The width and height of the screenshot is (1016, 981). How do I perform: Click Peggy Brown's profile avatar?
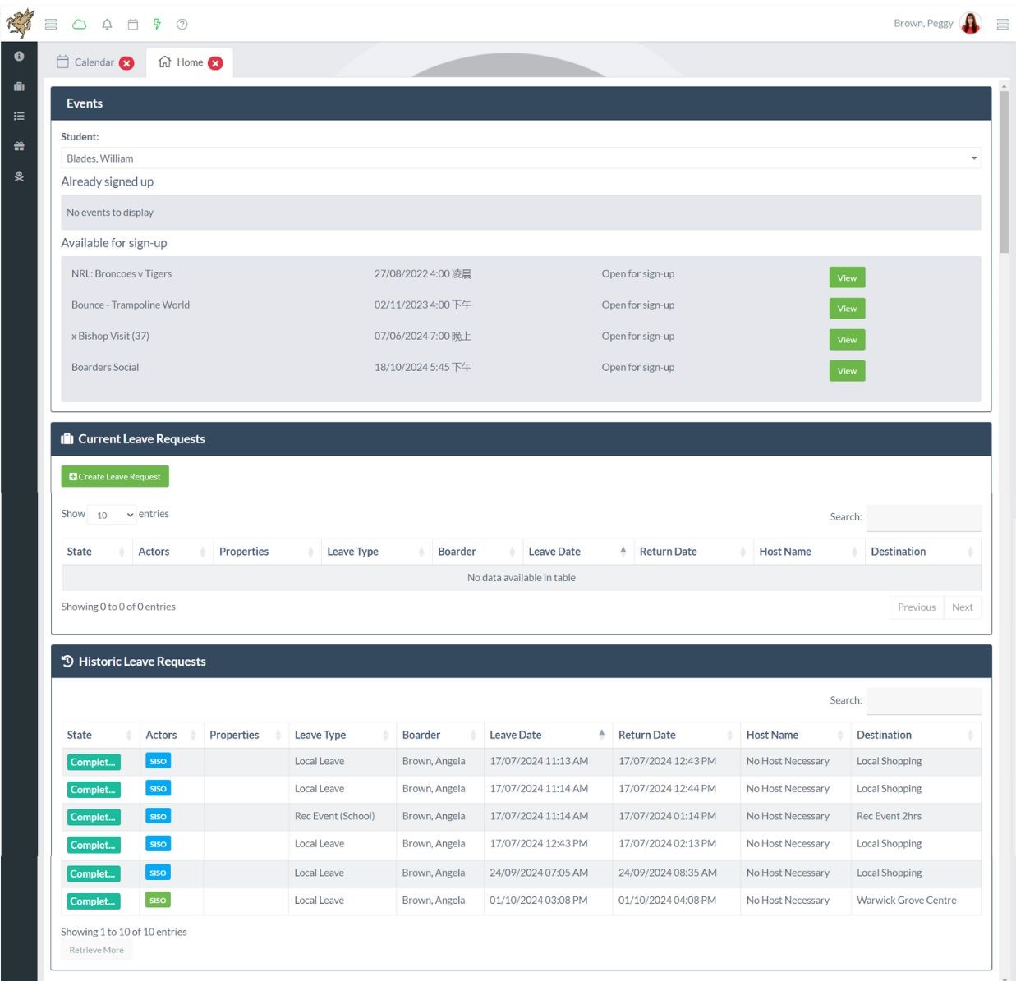[x=970, y=24]
